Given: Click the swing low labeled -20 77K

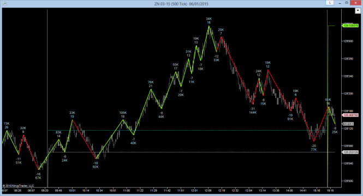Looking at the screenshot, I should pyautogui.click(x=314, y=148).
